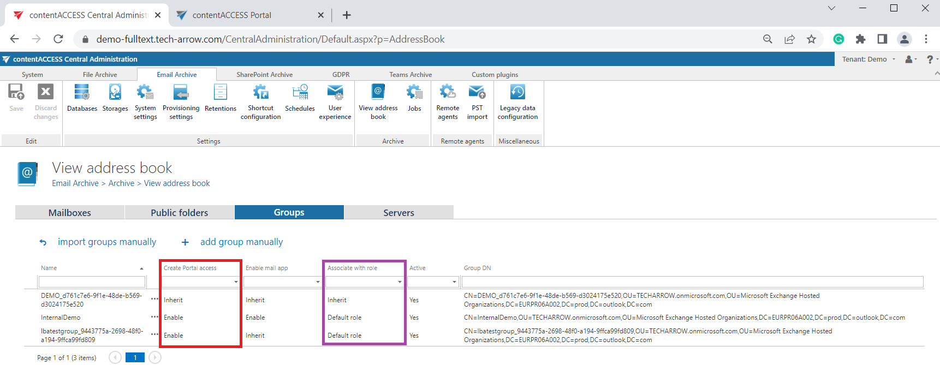
Task: Open the InternalDemo row options menu
Action: pyautogui.click(x=154, y=318)
